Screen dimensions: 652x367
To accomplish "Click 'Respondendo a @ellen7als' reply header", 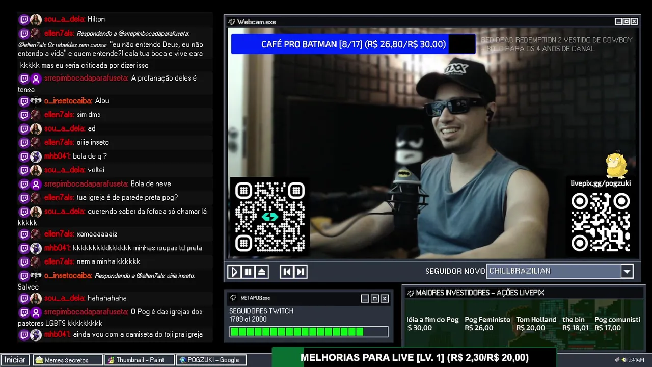I will point(145,276).
